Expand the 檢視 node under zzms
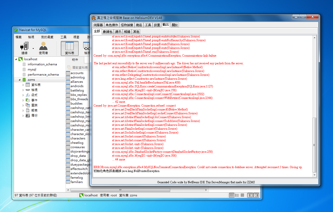 pyautogui.click(x=23, y=90)
